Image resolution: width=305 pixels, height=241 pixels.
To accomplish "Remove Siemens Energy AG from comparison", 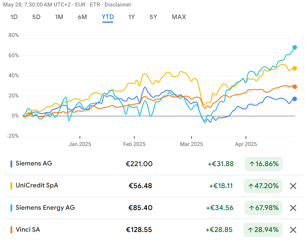I will (x=293, y=208).
